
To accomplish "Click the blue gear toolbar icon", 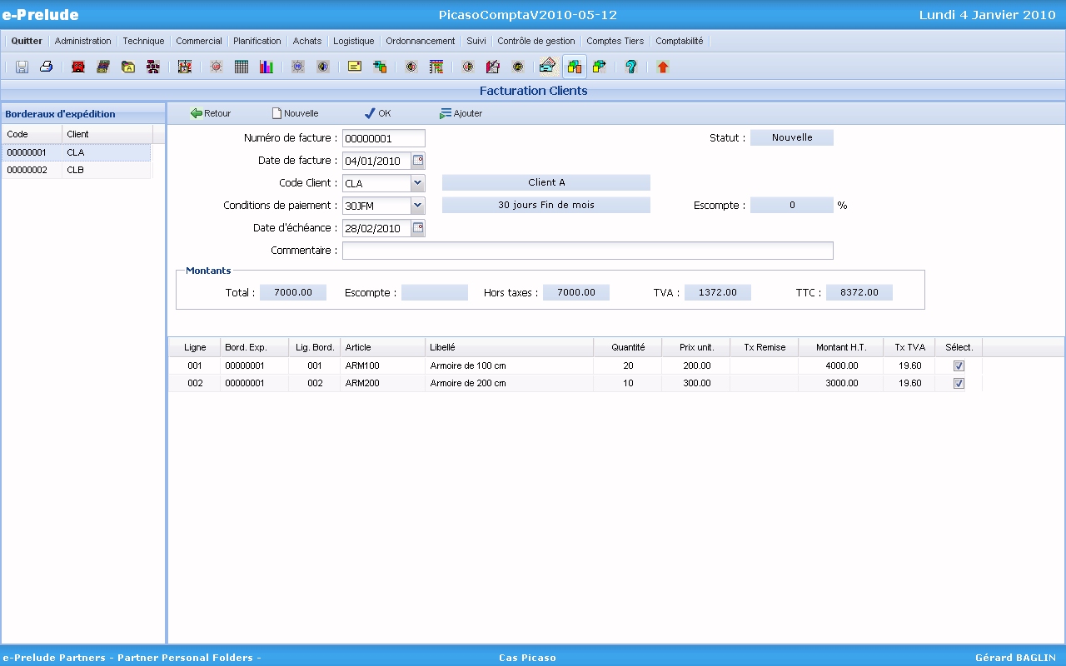I will point(298,67).
